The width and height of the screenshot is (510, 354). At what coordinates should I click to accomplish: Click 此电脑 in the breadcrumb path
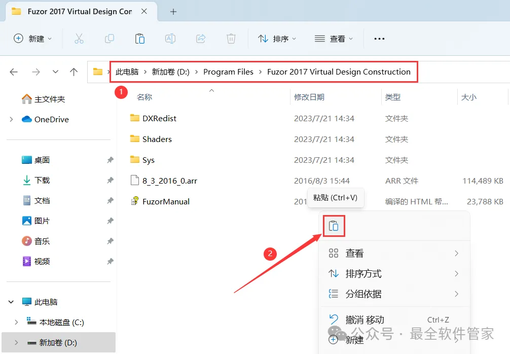[x=127, y=72]
